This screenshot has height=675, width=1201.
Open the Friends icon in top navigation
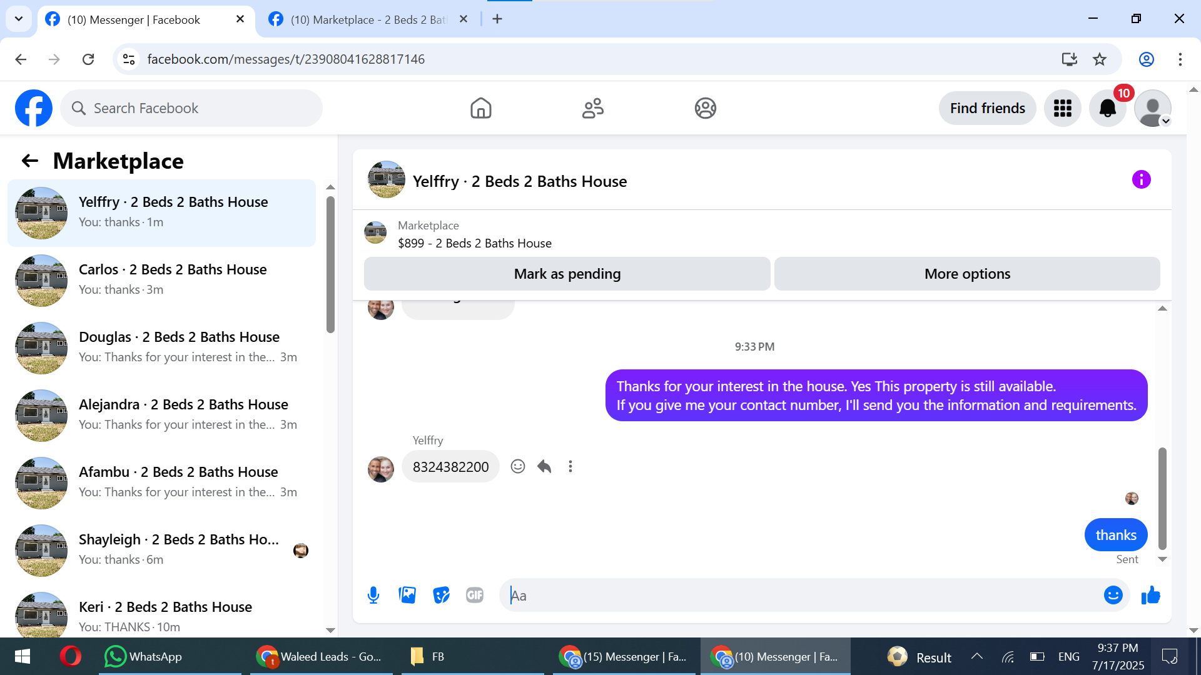tap(593, 108)
